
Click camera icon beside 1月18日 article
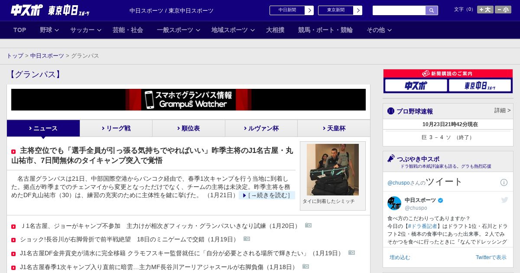[305, 266]
